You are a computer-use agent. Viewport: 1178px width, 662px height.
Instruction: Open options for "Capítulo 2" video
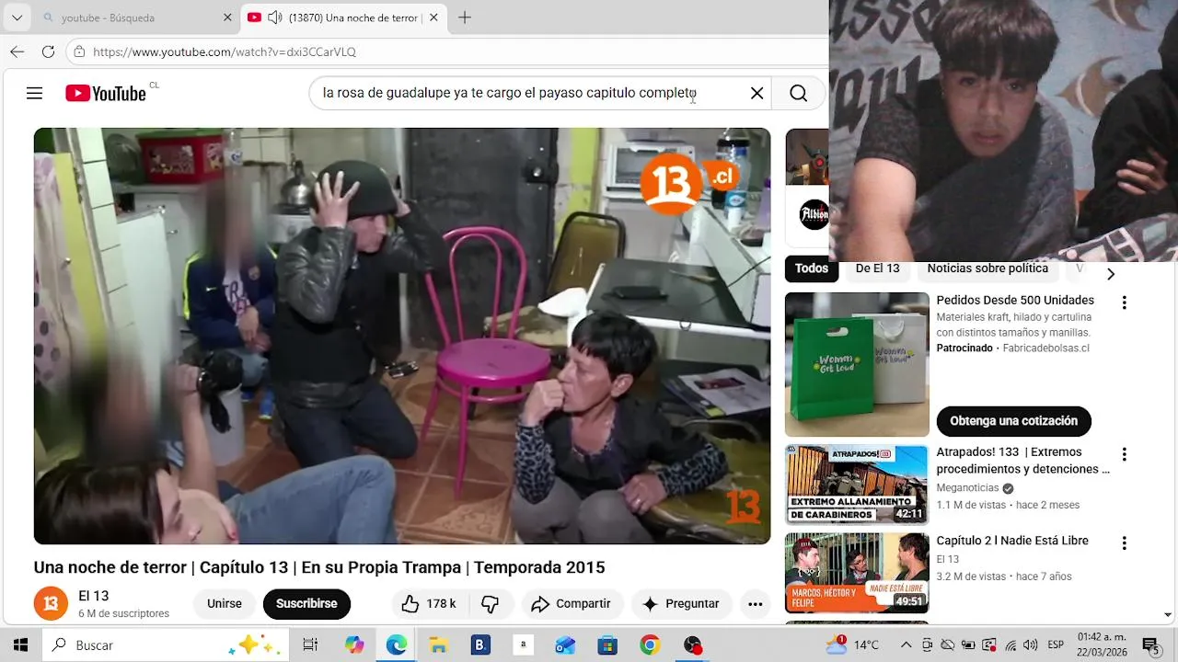click(x=1124, y=543)
